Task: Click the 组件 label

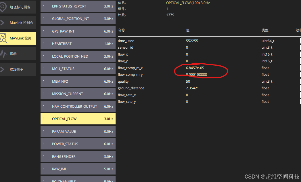Action: point(122,9)
